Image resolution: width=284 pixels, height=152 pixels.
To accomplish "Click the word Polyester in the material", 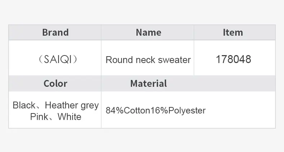I will point(187,111).
